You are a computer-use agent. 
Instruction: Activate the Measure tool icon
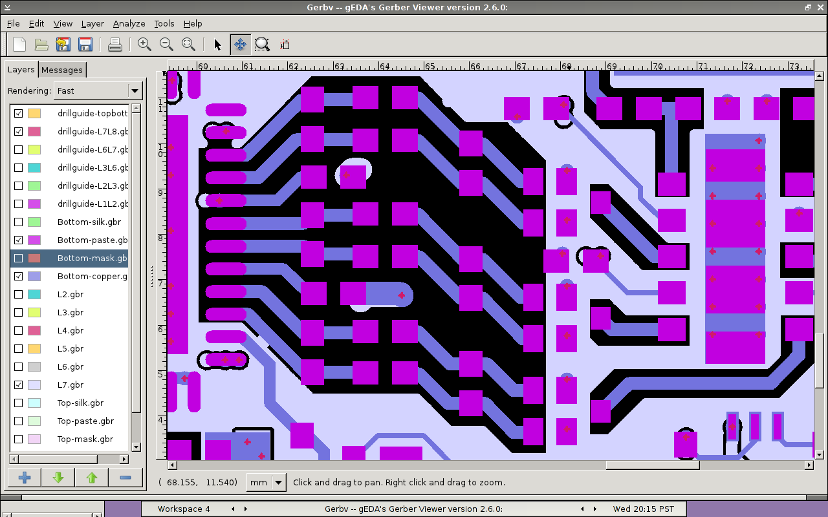tap(285, 45)
